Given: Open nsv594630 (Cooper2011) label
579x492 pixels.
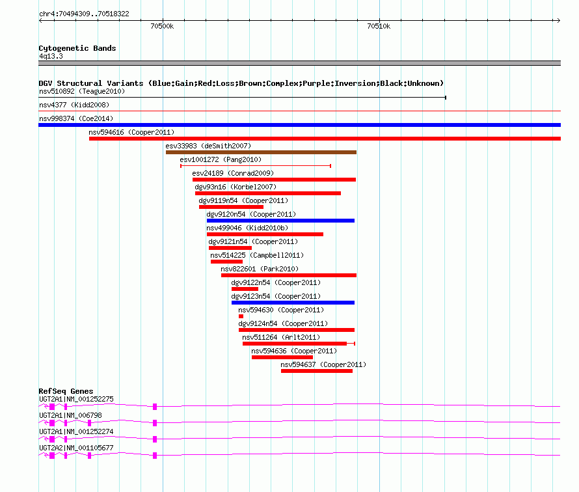Looking at the screenshot, I should [x=281, y=310].
